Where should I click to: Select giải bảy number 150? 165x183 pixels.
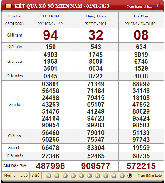pyautogui.click(x=50, y=47)
